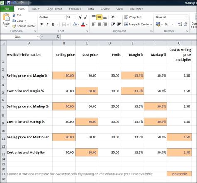The image size is (197, 183).
Task: Toggle Bold formatting
Action: tap(42, 24)
